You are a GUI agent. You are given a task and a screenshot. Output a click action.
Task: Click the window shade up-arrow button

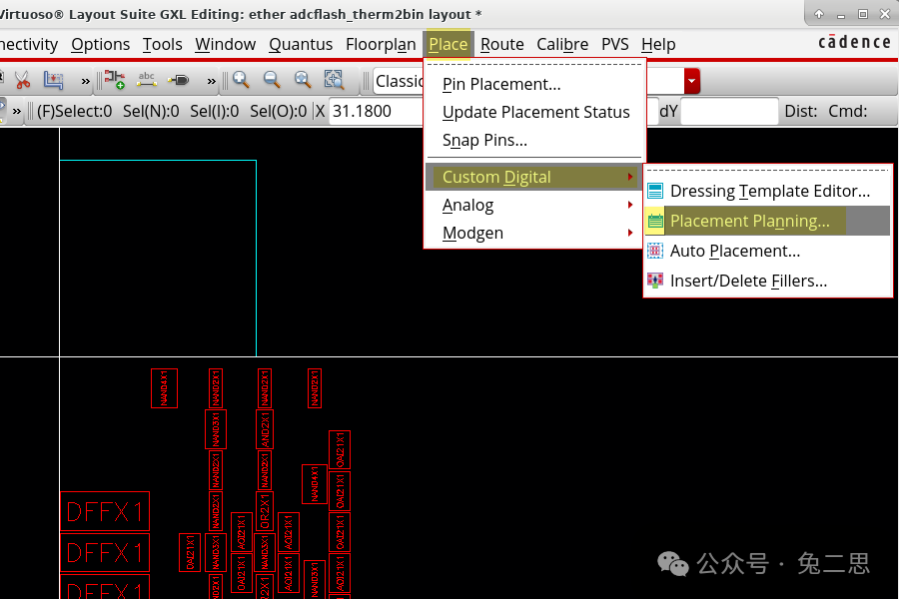click(819, 14)
